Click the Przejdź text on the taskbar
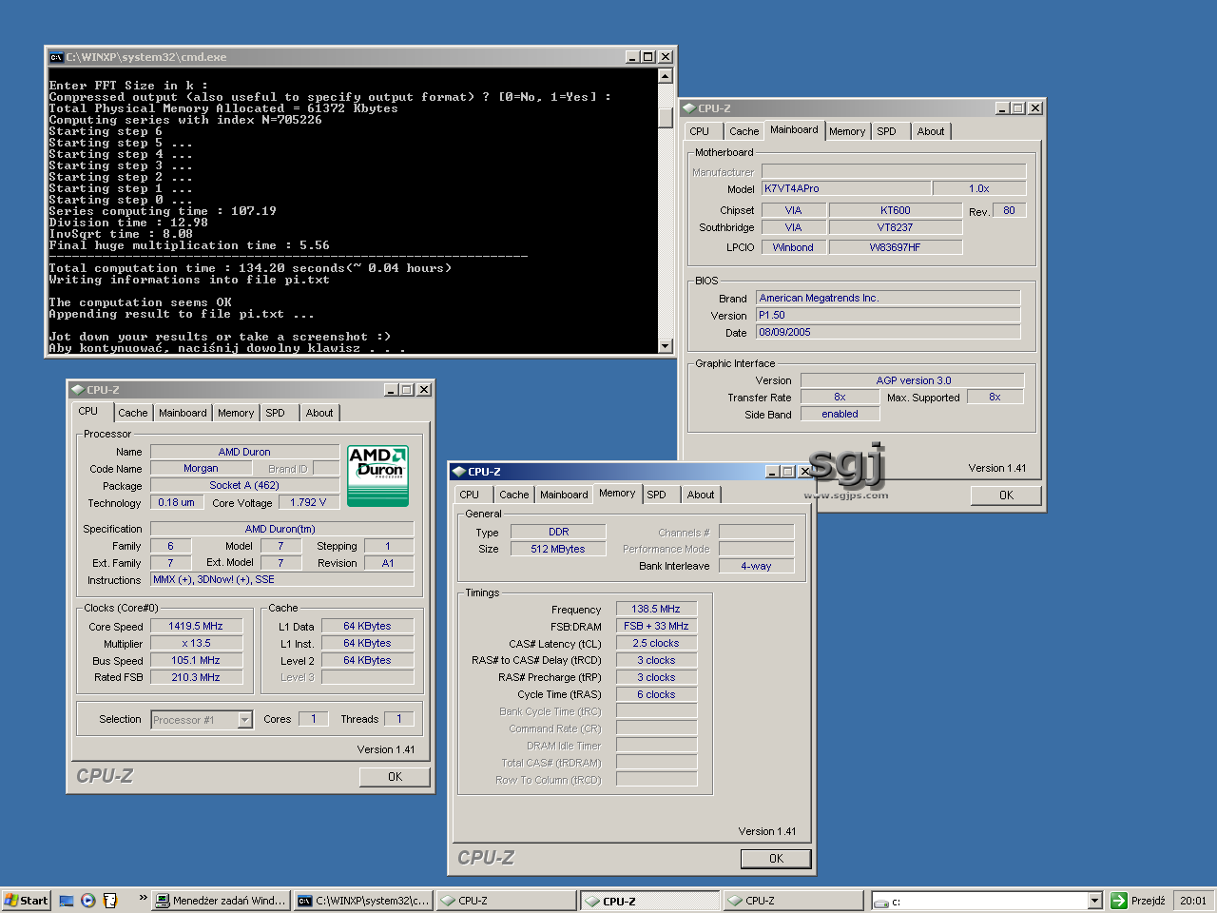The image size is (1217, 913). 1148,901
